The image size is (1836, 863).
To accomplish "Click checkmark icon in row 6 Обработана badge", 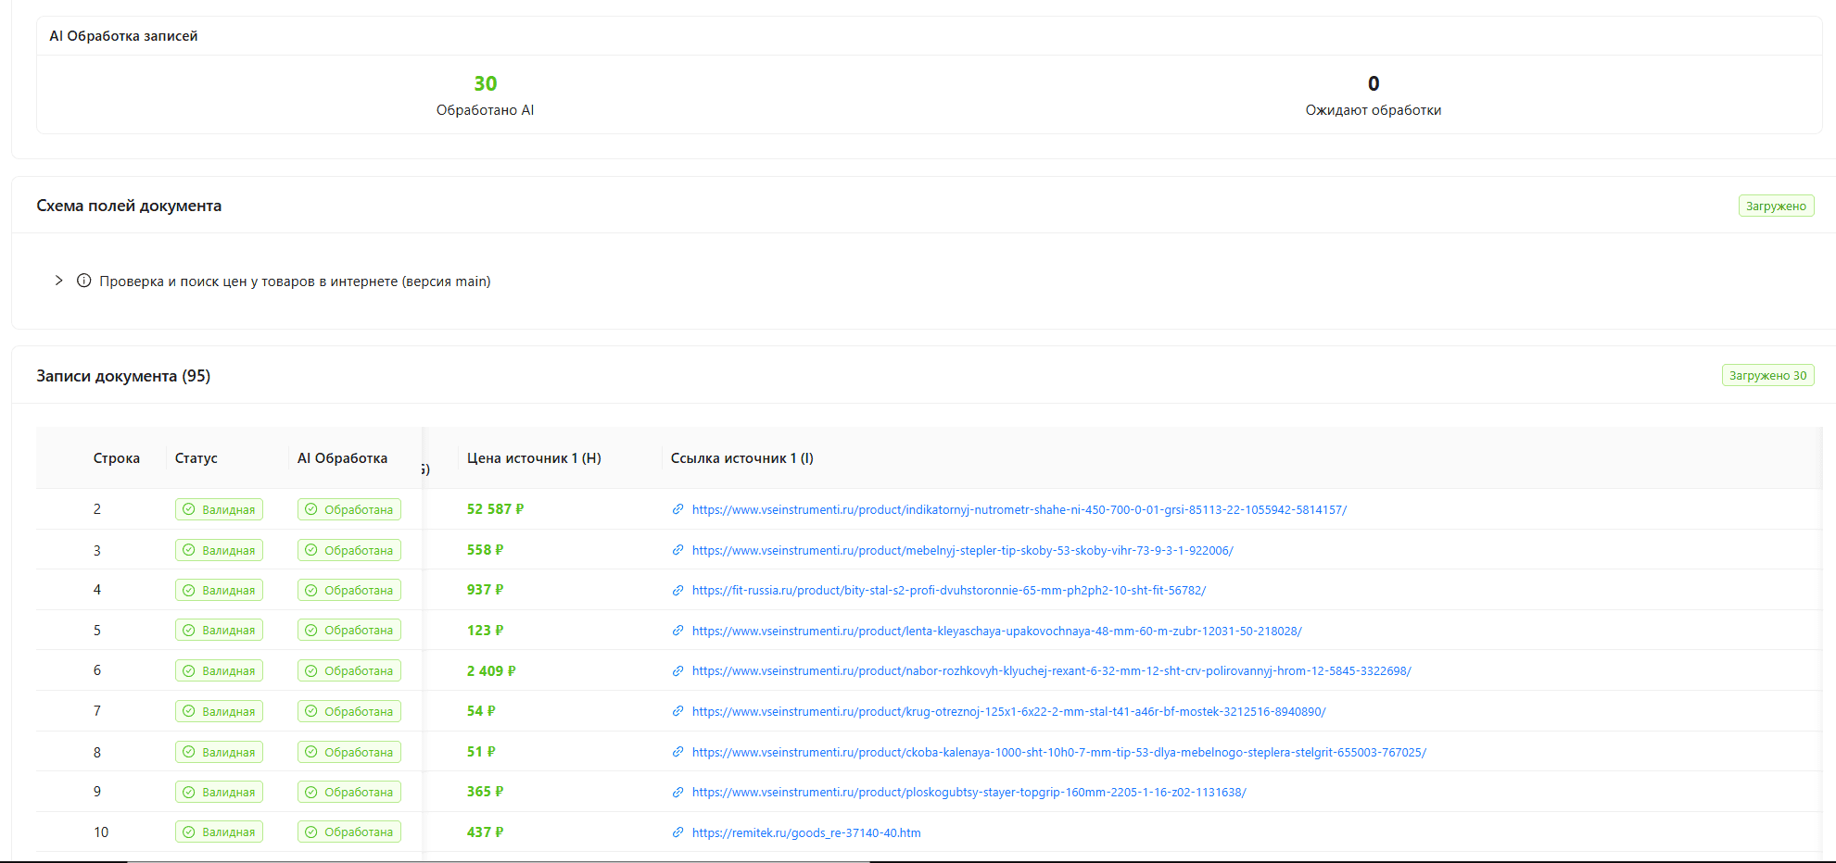I will [x=311, y=670].
